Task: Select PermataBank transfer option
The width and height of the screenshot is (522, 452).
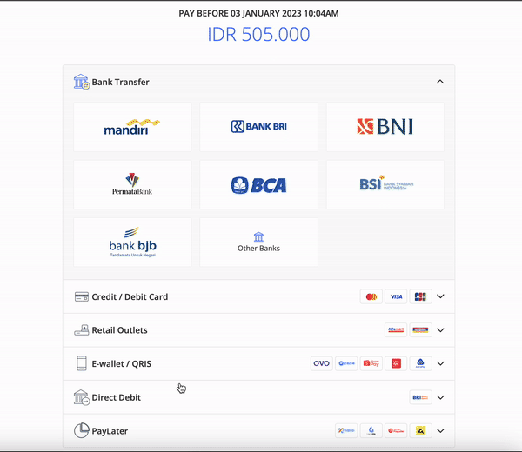Action: pos(132,184)
